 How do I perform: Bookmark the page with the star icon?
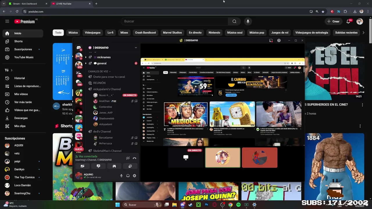323,12
